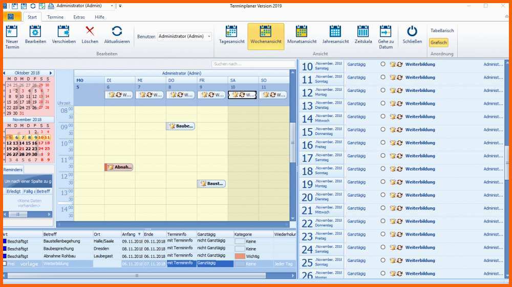The height and width of the screenshot is (287, 512).
Task: Expand quick access toolbar customize arrow
Action: (x=120, y=6)
